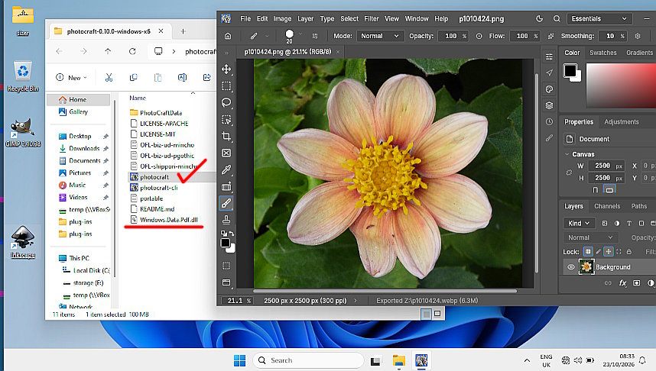Pick a color in the color field
Viewport: 656px width, 371px height.
coord(621,85)
